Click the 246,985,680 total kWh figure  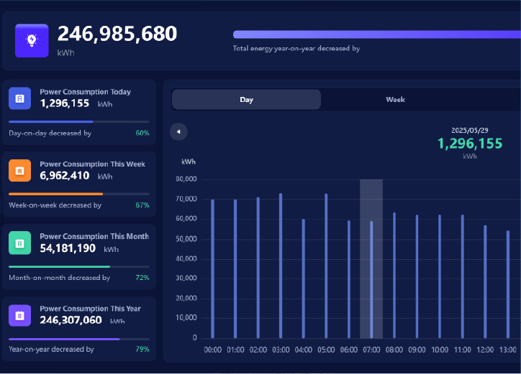(x=117, y=34)
